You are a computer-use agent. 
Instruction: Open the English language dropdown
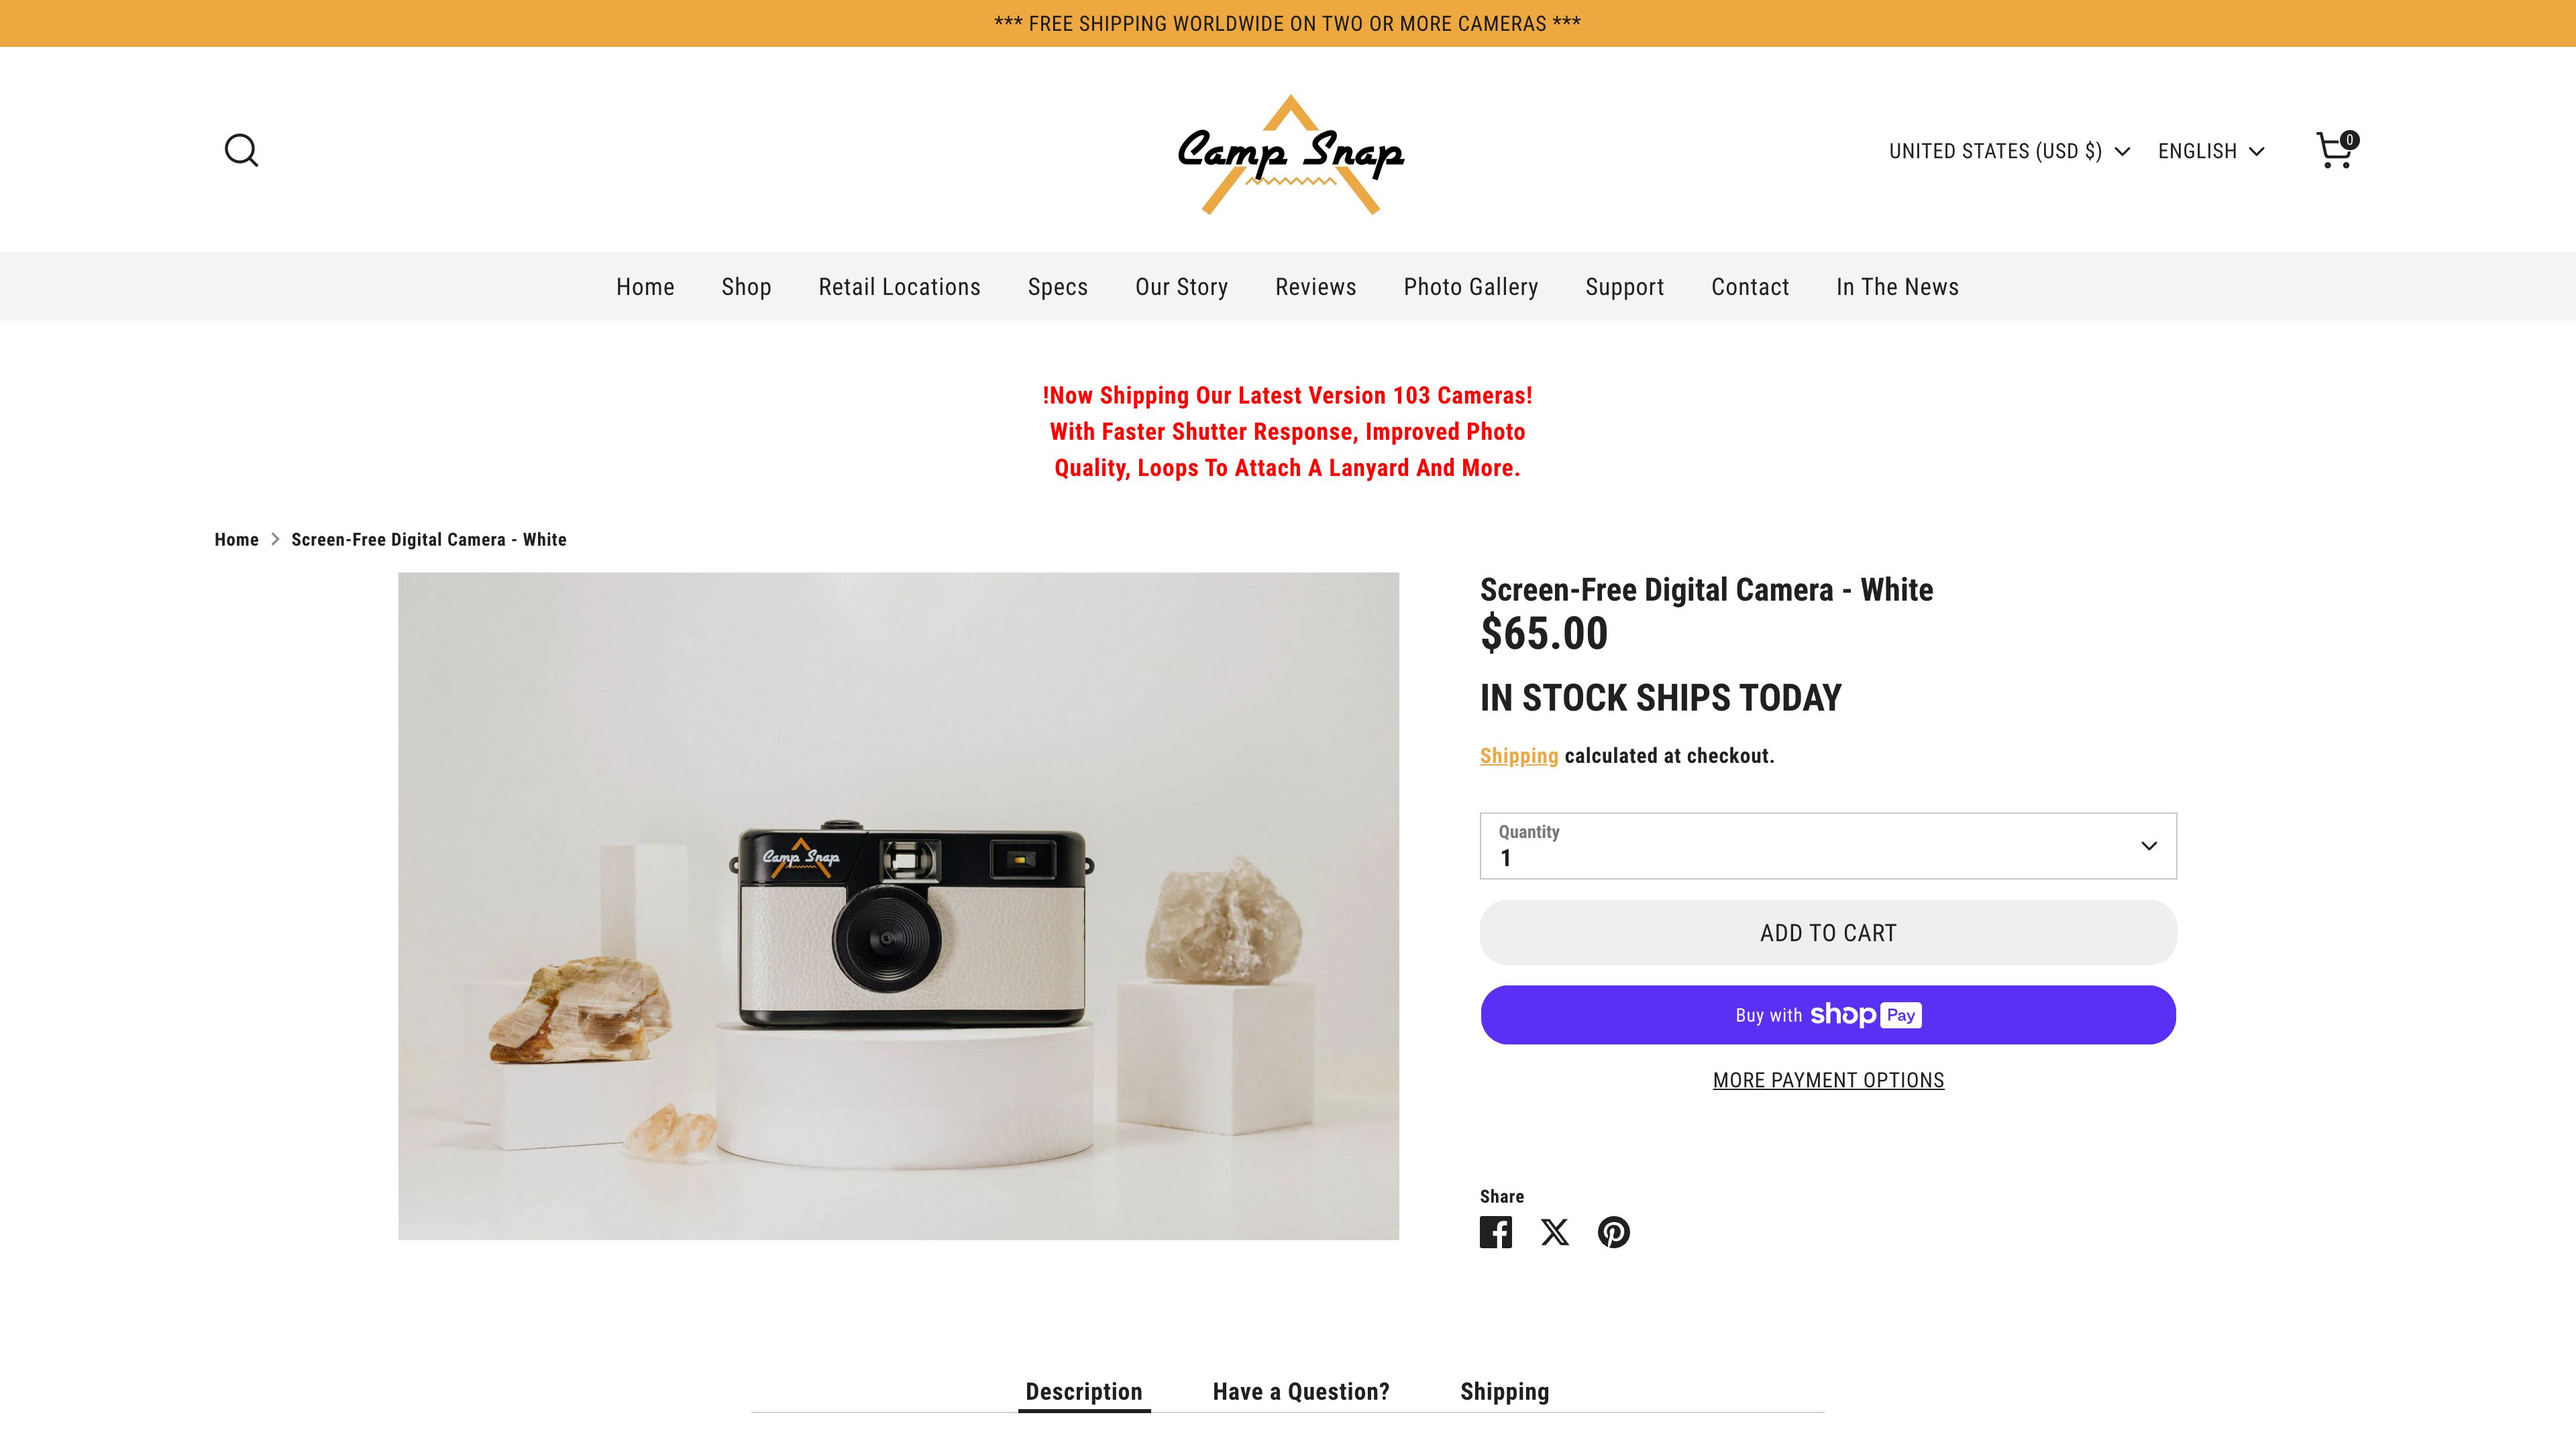point(2211,151)
